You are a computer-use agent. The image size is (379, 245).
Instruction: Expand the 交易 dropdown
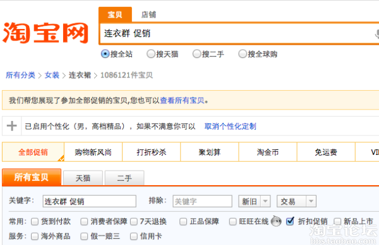296,201
